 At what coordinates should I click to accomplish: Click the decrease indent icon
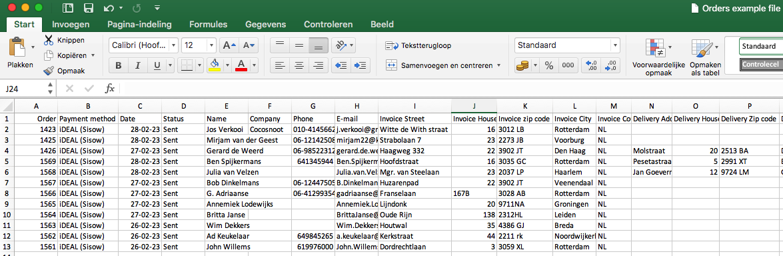coord(341,65)
